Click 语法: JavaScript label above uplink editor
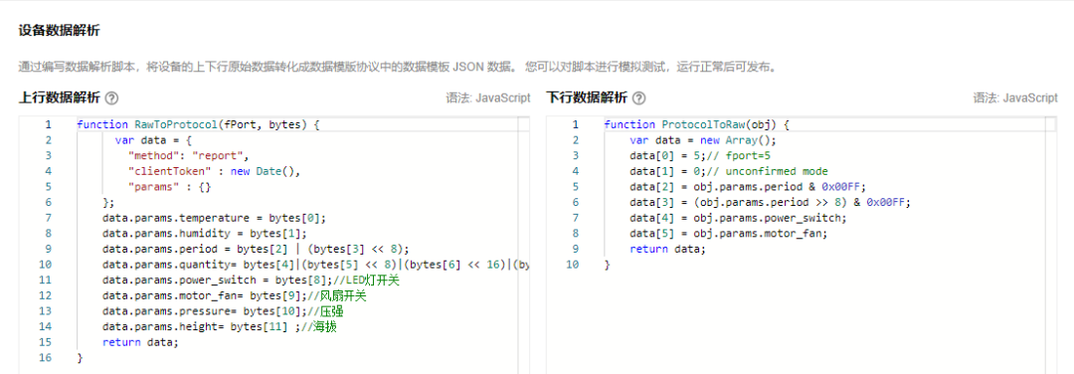Image resolution: width=1074 pixels, height=374 pixels. coord(488,97)
